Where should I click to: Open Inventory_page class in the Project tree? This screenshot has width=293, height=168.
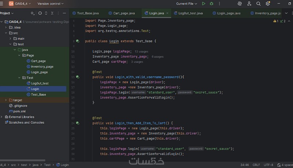point(40,66)
